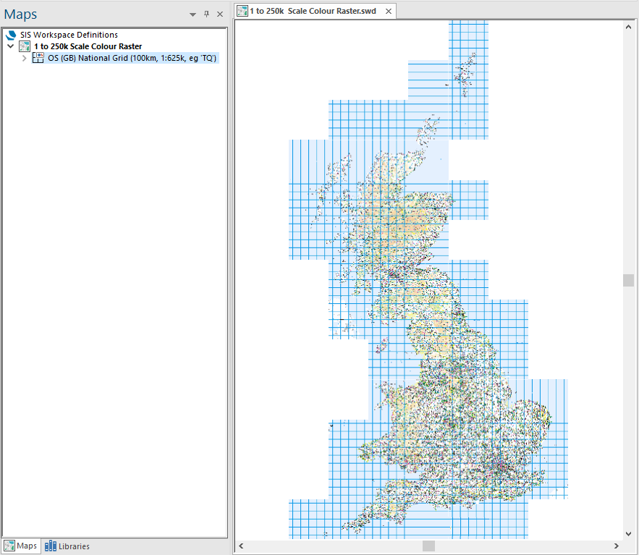Click the document tab's map file icon

point(242,11)
